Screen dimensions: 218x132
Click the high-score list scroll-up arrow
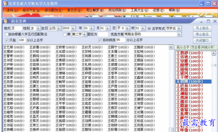tap(214, 53)
